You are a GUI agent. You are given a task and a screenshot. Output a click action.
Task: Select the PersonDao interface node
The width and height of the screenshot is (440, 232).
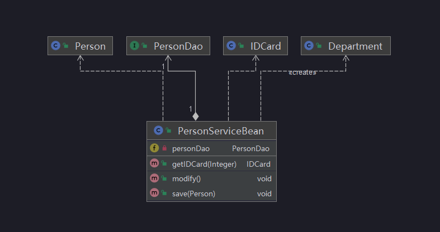(x=168, y=46)
